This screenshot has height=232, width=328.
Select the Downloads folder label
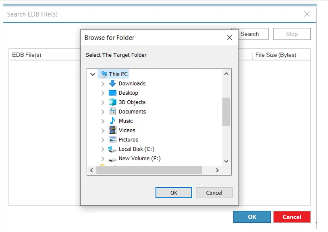point(132,83)
